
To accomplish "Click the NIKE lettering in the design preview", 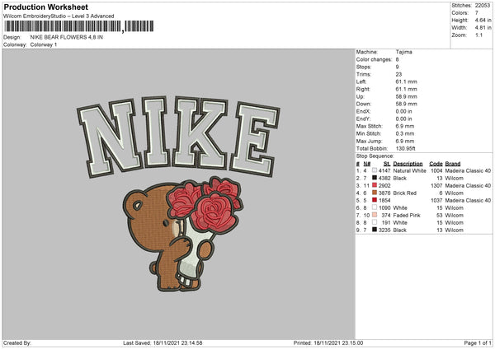I will tap(178, 137).
